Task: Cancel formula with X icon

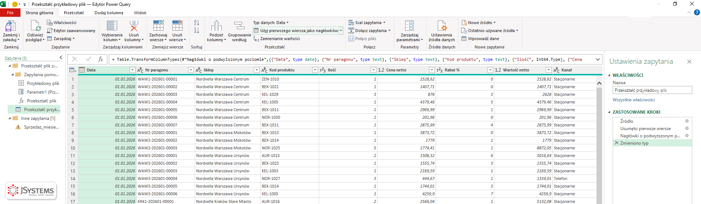Action: (x=74, y=59)
